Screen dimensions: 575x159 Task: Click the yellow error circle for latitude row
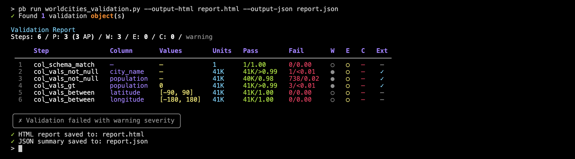(347, 93)
